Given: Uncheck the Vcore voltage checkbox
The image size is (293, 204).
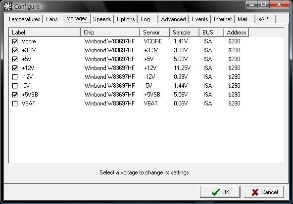Looking at the screenshot, I should [15, 41].
